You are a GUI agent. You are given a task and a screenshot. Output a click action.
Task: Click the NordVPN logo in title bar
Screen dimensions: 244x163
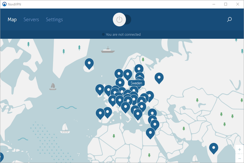click(x=4, y=4)
